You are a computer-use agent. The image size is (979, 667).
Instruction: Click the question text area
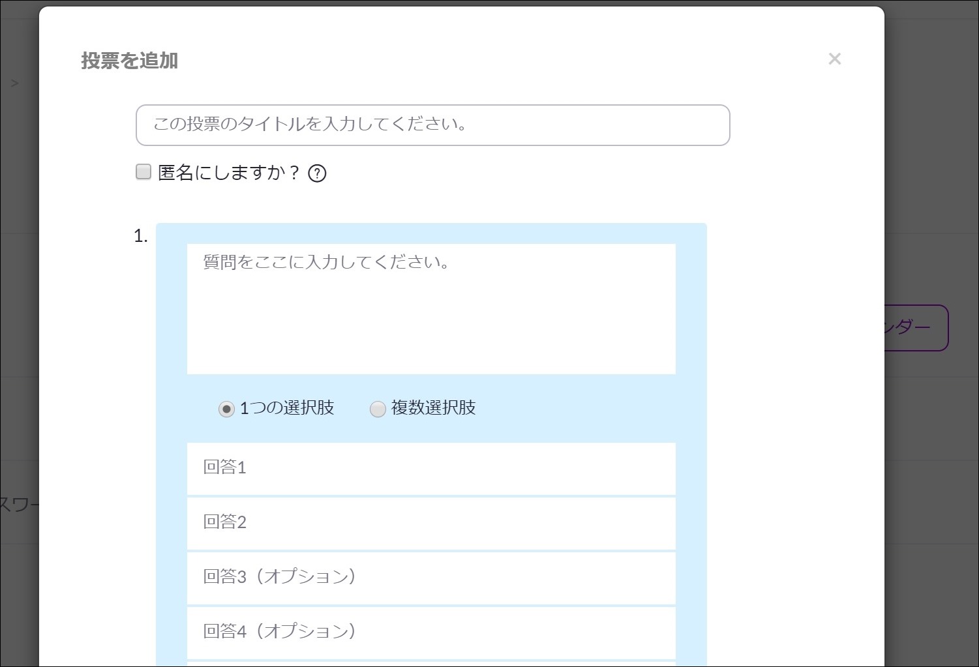[431, 309]
